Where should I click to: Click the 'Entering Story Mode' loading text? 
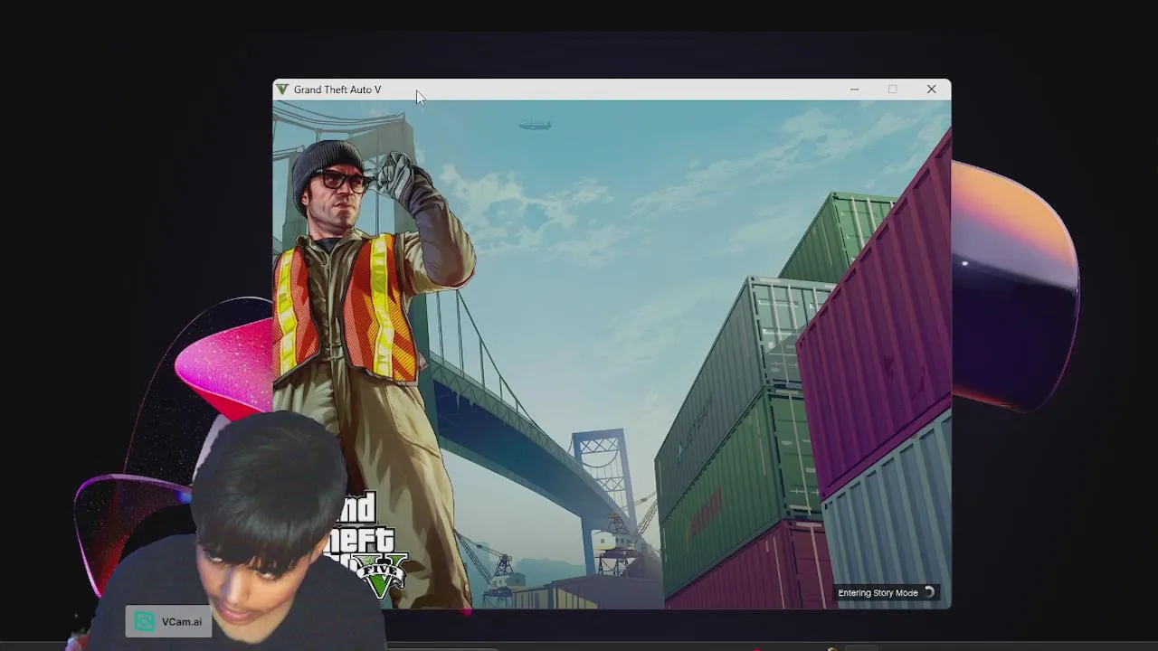pos(878,593)
